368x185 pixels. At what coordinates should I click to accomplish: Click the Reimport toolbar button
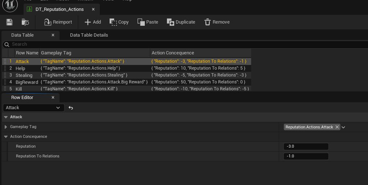click(58, 22)
